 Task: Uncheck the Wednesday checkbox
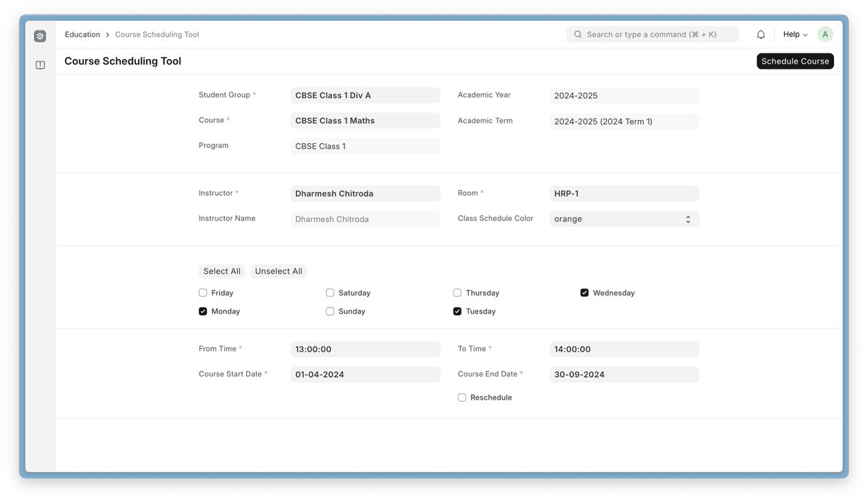[x=584, y=293]
